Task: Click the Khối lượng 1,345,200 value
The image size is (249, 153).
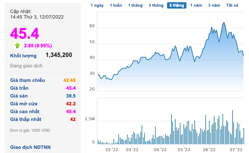Action: tap(59, 55)
